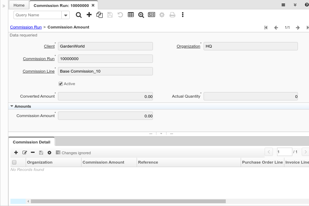The width and height of the screenshot is (309, 206).
Task: Open the Zoom Across icon
Action: coord(141,15)
